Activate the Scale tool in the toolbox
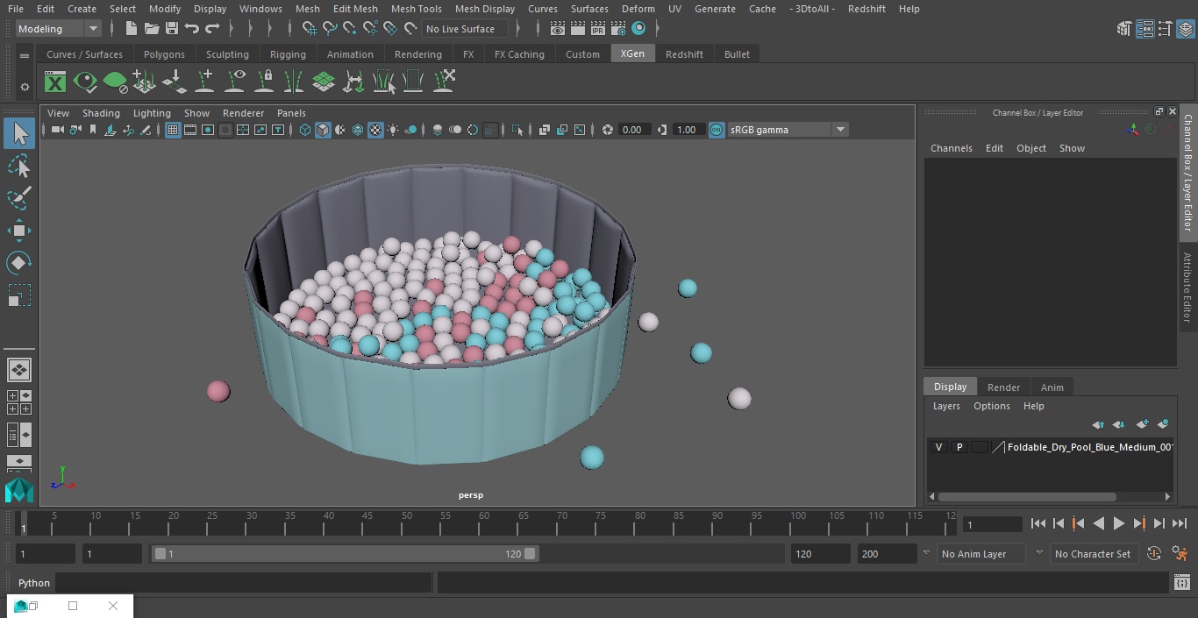1198x618 pixels. point(19,295)
